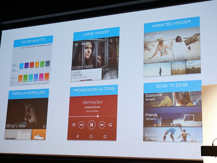Image resolution: width=217 pixels, height=163 pixels.
Task: Click the Secret Stones album name
Action: pos(92,111)
